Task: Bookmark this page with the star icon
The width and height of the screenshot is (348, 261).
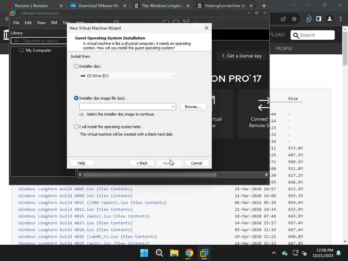Action: coord(294,19)
